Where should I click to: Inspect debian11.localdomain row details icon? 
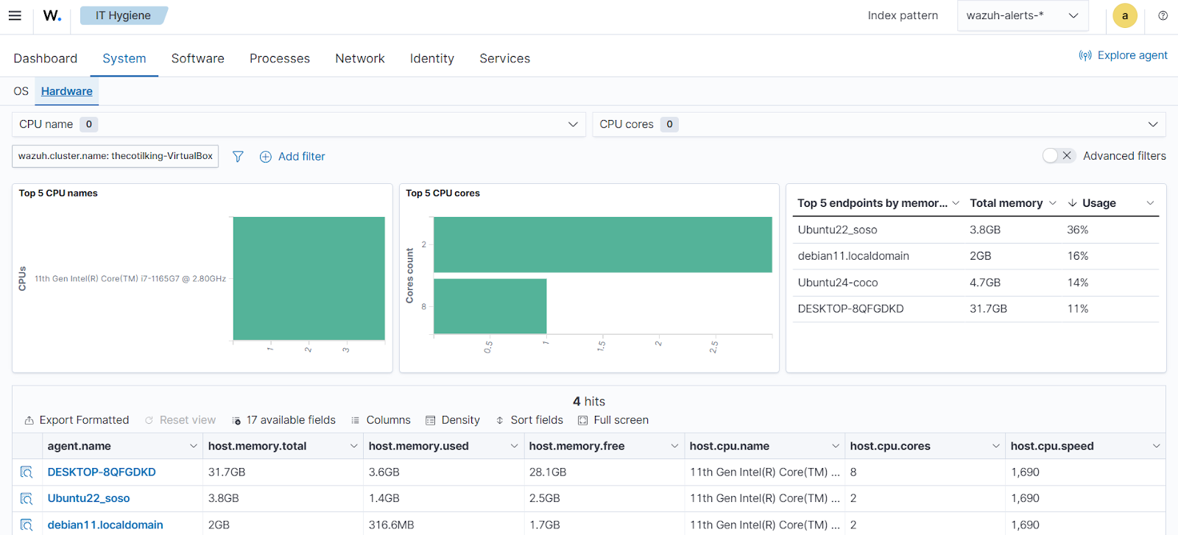pyautogui.click(x=27, y=525)
